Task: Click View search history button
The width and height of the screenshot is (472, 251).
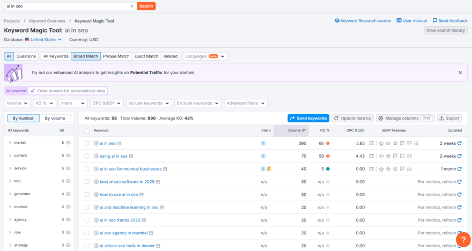Action: (446, 31)
